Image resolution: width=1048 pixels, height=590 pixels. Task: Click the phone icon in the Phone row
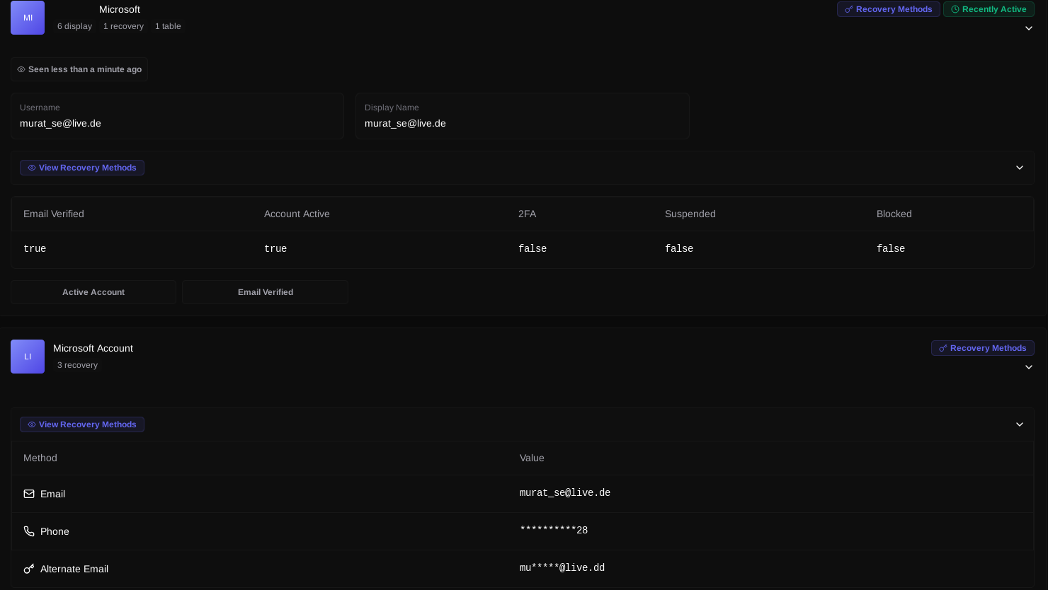(29, 531)
